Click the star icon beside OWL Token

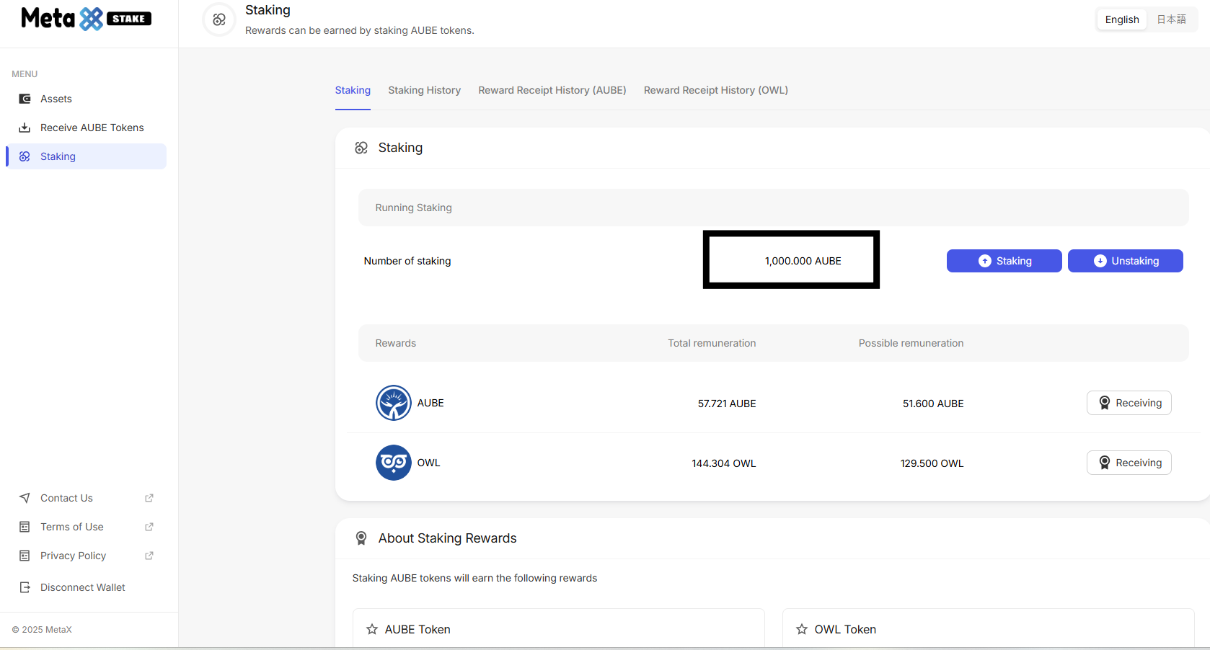(x=801, y=629)
